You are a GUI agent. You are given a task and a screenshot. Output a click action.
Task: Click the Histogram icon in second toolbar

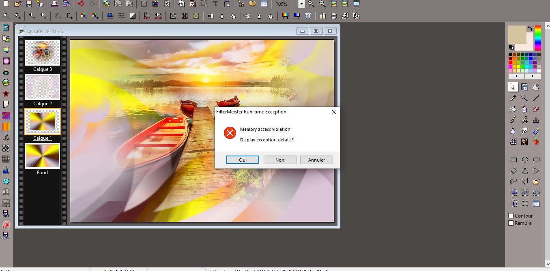tap(110, 16)
